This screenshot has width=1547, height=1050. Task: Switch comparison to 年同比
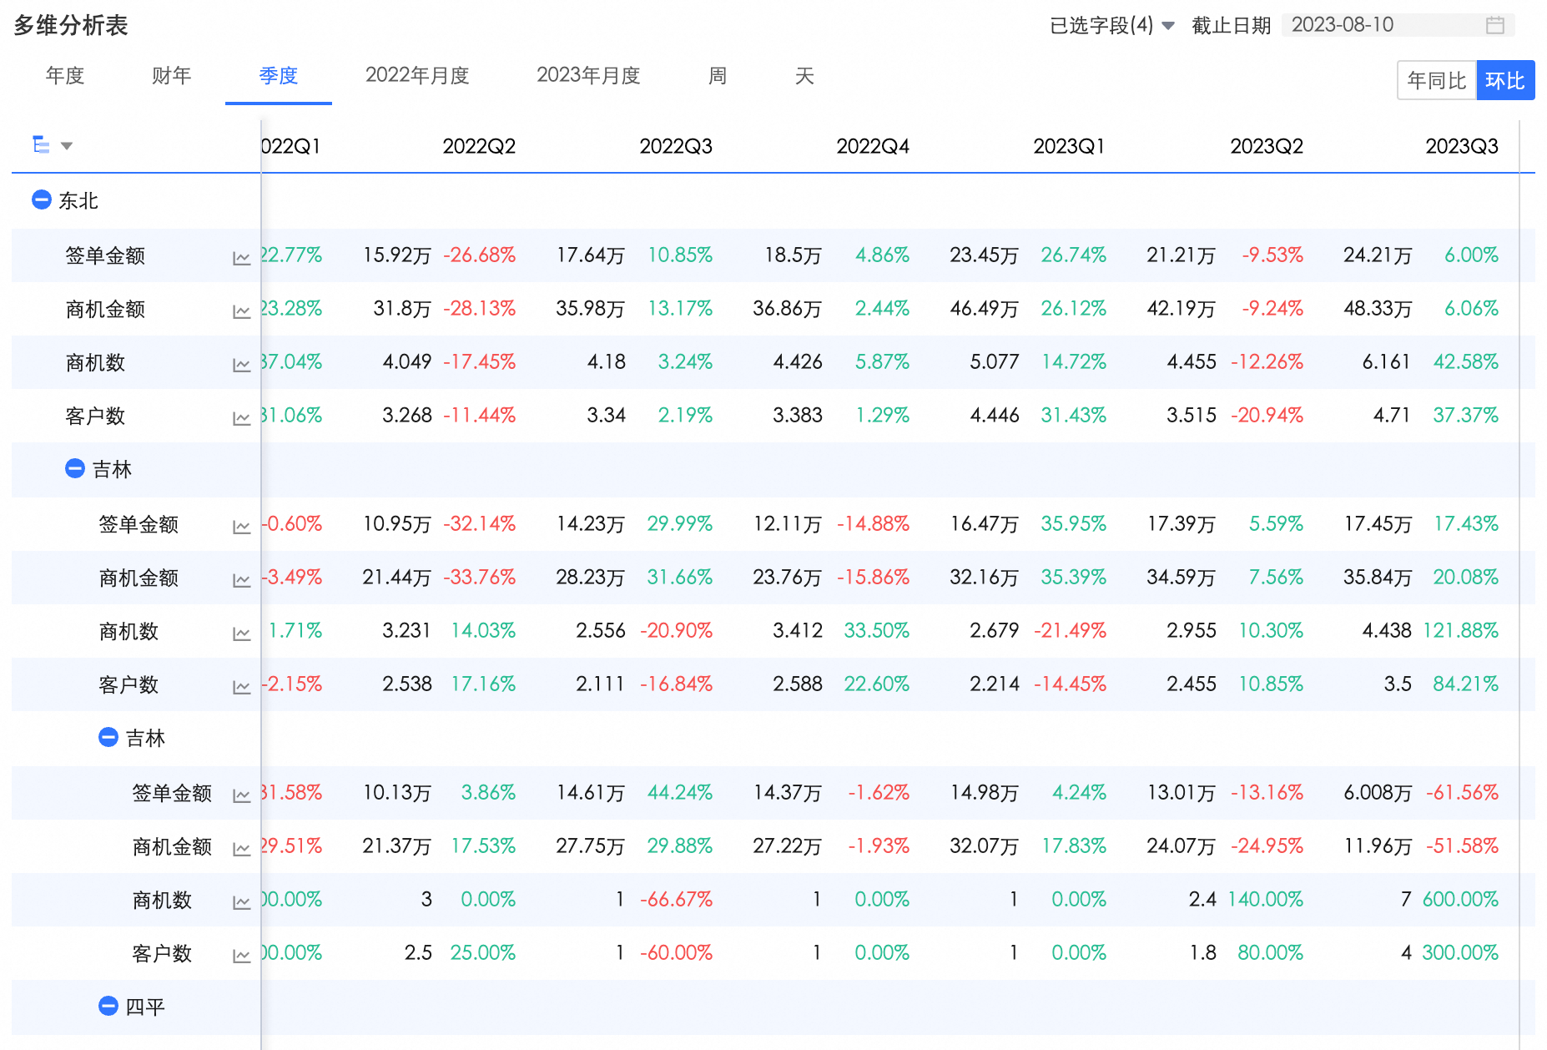[1436, 81]
